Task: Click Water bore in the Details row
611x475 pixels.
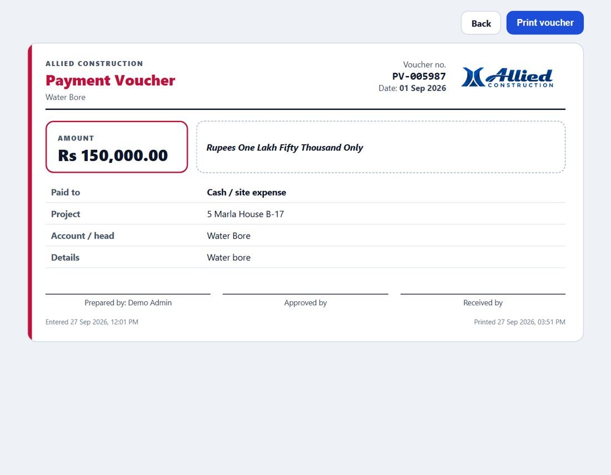Action: pyautogui.click(x=229, y=257)
